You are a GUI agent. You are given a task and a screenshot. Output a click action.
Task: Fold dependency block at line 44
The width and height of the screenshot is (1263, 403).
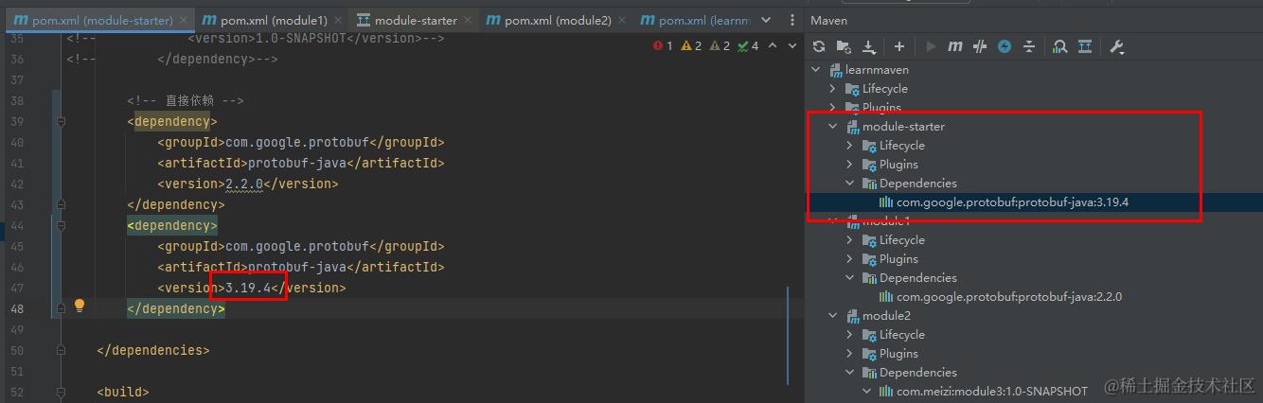pyautogui.click(x=62, y=225)
